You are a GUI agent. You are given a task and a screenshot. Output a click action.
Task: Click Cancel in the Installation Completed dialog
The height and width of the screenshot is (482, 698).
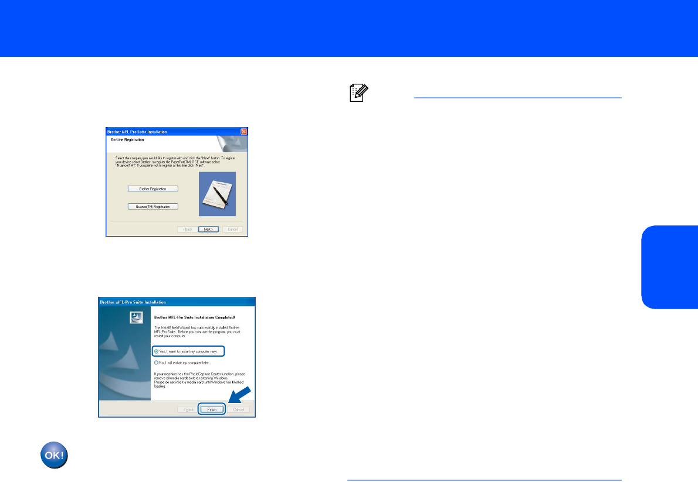click(239, 409)
